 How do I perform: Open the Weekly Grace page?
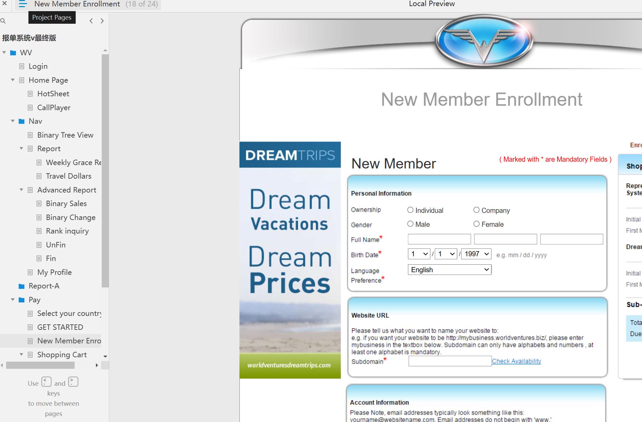(73, 163)
